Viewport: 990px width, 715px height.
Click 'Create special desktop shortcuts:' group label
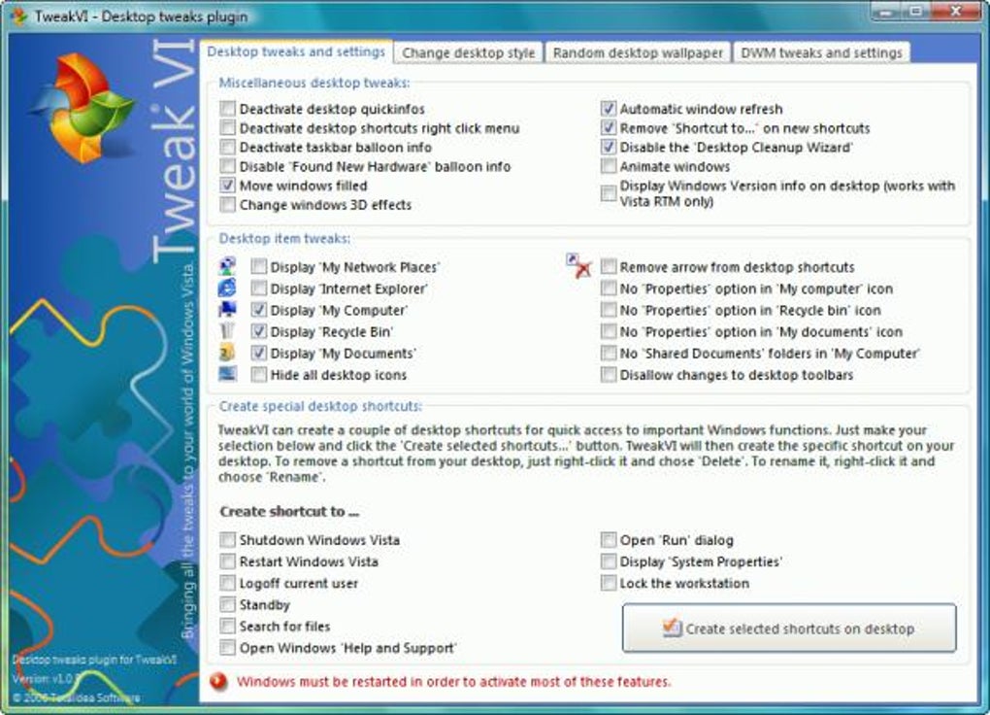[320, 406]
